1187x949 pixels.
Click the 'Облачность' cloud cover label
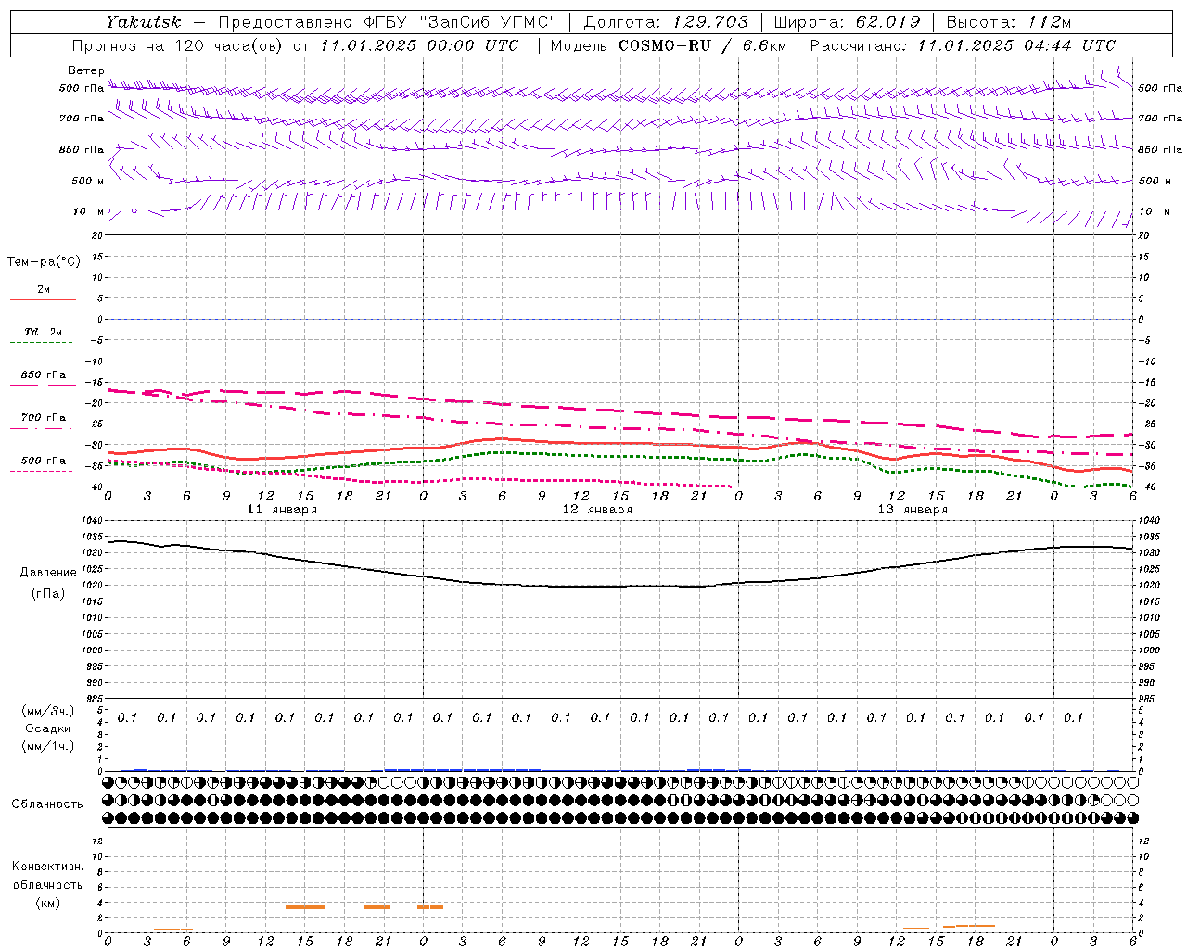(x=47, y=803)
